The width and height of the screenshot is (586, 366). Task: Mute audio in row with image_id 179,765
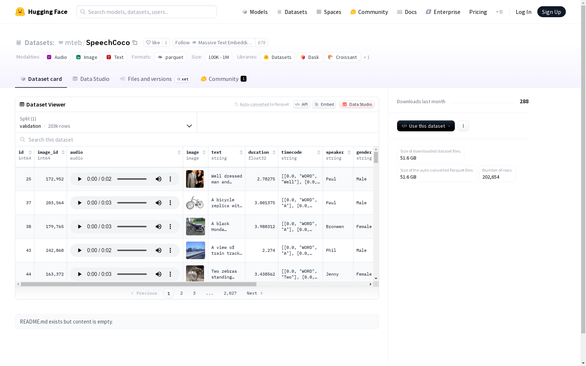[x=159, y=227]
